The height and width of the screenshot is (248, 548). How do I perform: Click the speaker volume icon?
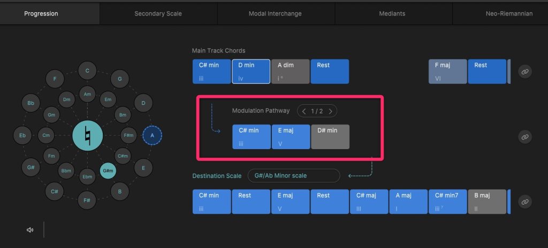point(30,230)
